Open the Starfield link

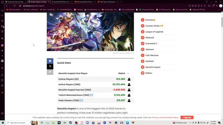[x=149, y=61]
